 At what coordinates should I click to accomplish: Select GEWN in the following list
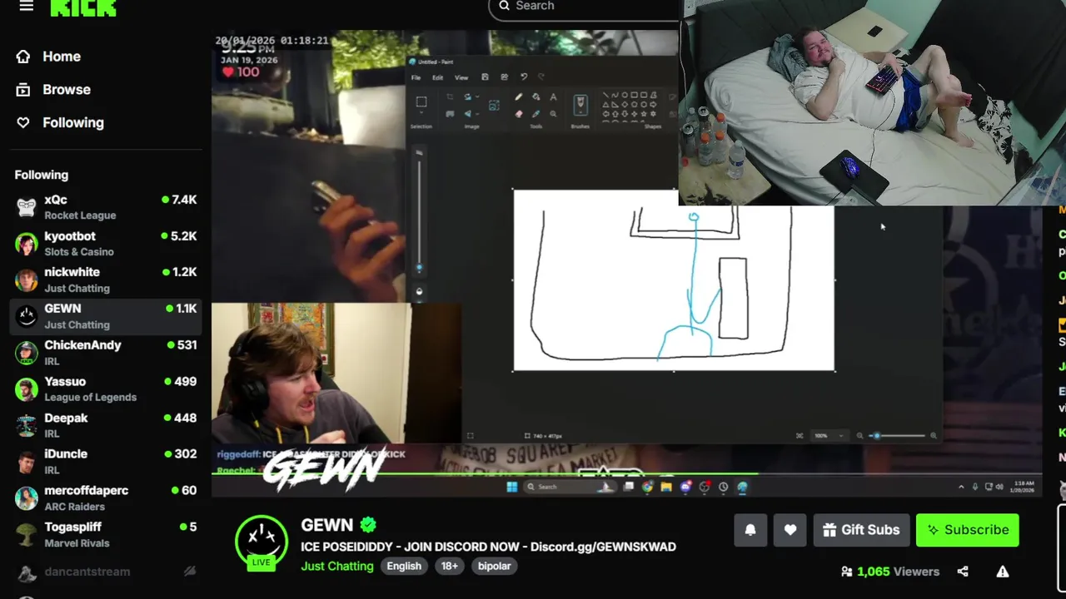(106, 316)
